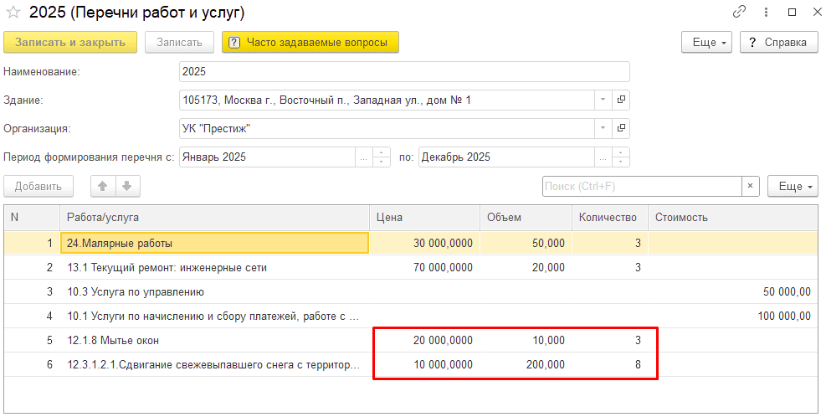Move selected row down with arrow
826x417 pixels.
pos(126,186)
